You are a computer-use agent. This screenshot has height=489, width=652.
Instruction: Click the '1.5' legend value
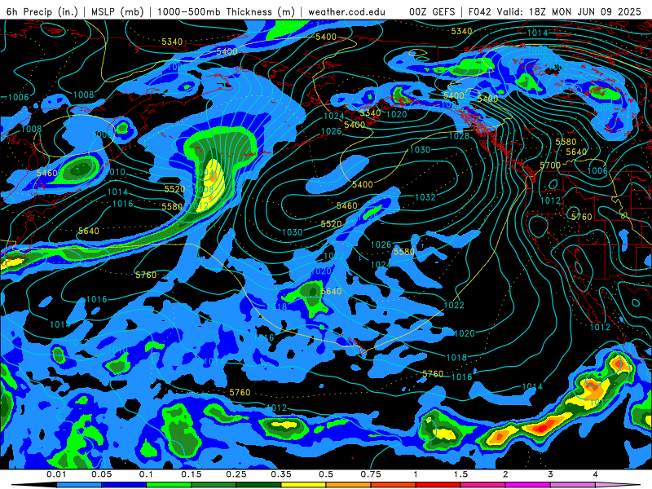pyautogui.click(x=460, y=474)
